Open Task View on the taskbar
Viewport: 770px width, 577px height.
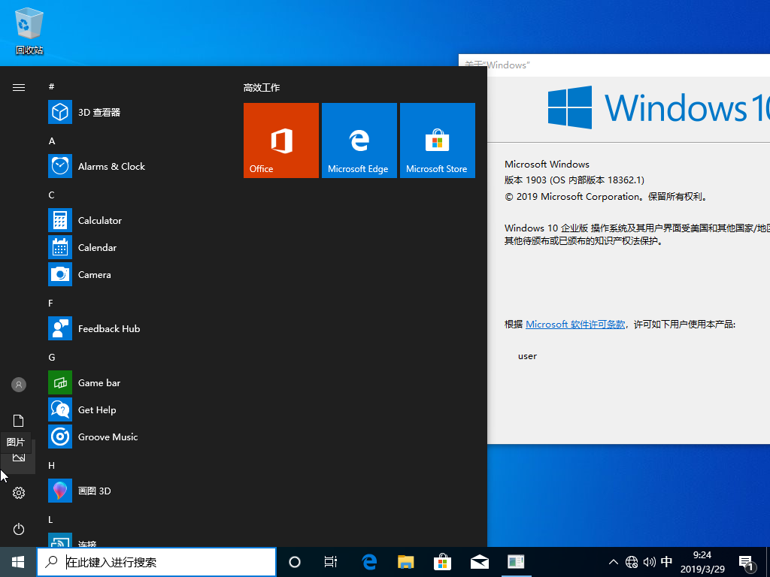[331, 562]
